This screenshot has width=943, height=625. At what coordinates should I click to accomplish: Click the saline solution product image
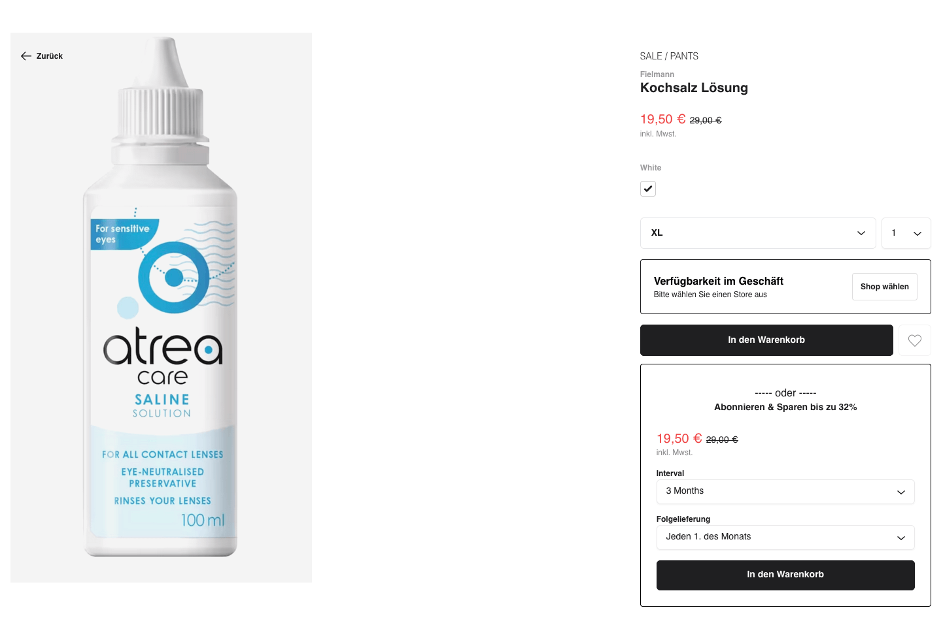tap(161, 308)
